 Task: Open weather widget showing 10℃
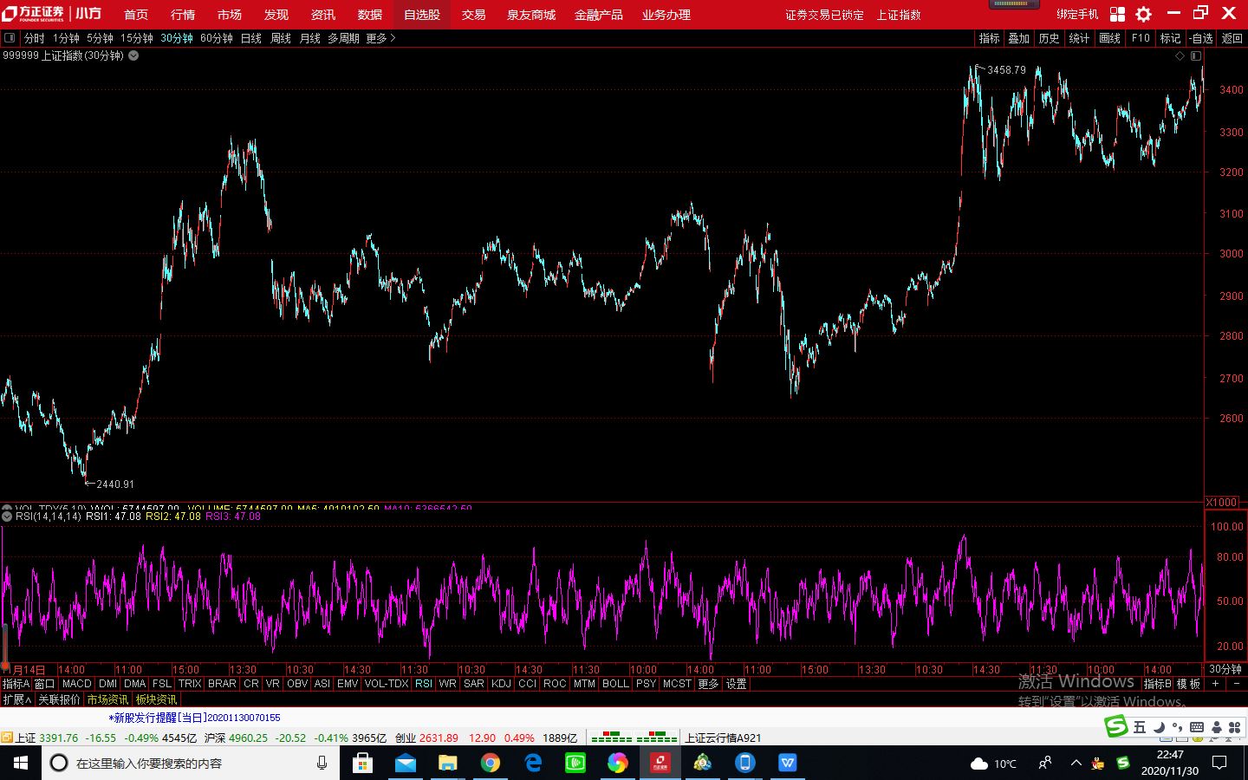[994, 764]
